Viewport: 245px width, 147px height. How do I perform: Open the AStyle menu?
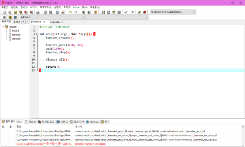tap(76, 7)
